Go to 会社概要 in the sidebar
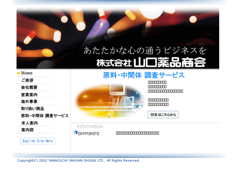The image size is (236, 177). pyautogui.click(x=29, y=87)
